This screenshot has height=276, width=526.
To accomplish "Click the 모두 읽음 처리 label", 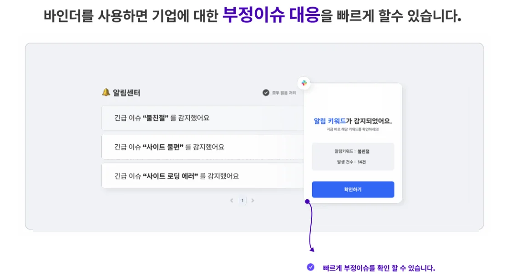I will point(284,93).
